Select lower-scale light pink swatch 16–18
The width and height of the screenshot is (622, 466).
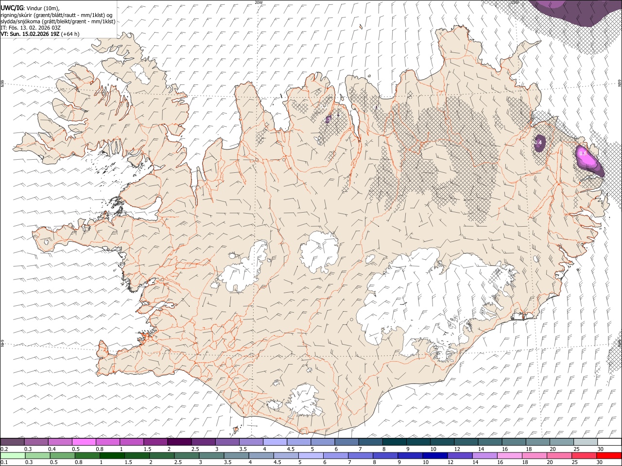(x=510, y=455)
